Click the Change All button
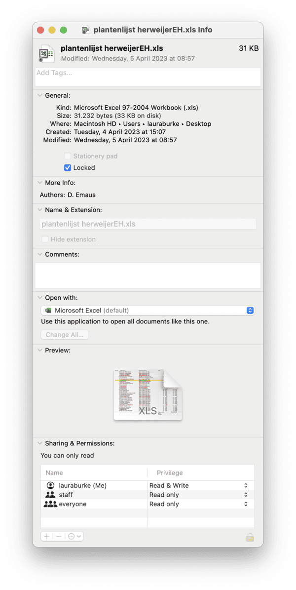Viewport: 296px width, 590px height. pyautogui.click(x=64, y=335)
